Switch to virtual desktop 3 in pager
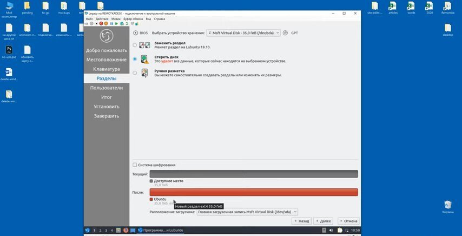The height and width of the screenshot is (236, 462). (x=106, y=231)
